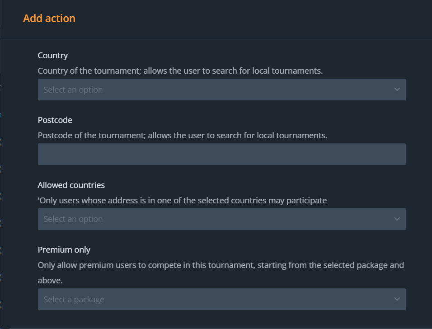Screen dimensions: 432x329
Task: Expand the Allowed countries dropdown
Action: point(221,219)
